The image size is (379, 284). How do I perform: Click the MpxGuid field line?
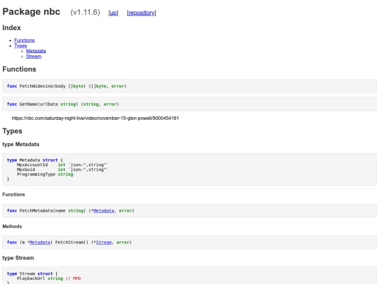tap(62, 170)
